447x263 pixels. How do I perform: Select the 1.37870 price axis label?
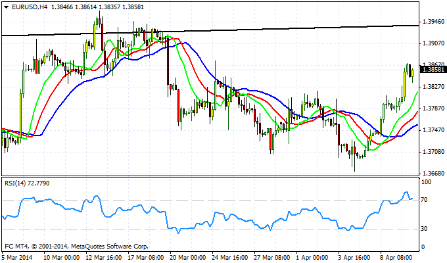pos(433,108)
